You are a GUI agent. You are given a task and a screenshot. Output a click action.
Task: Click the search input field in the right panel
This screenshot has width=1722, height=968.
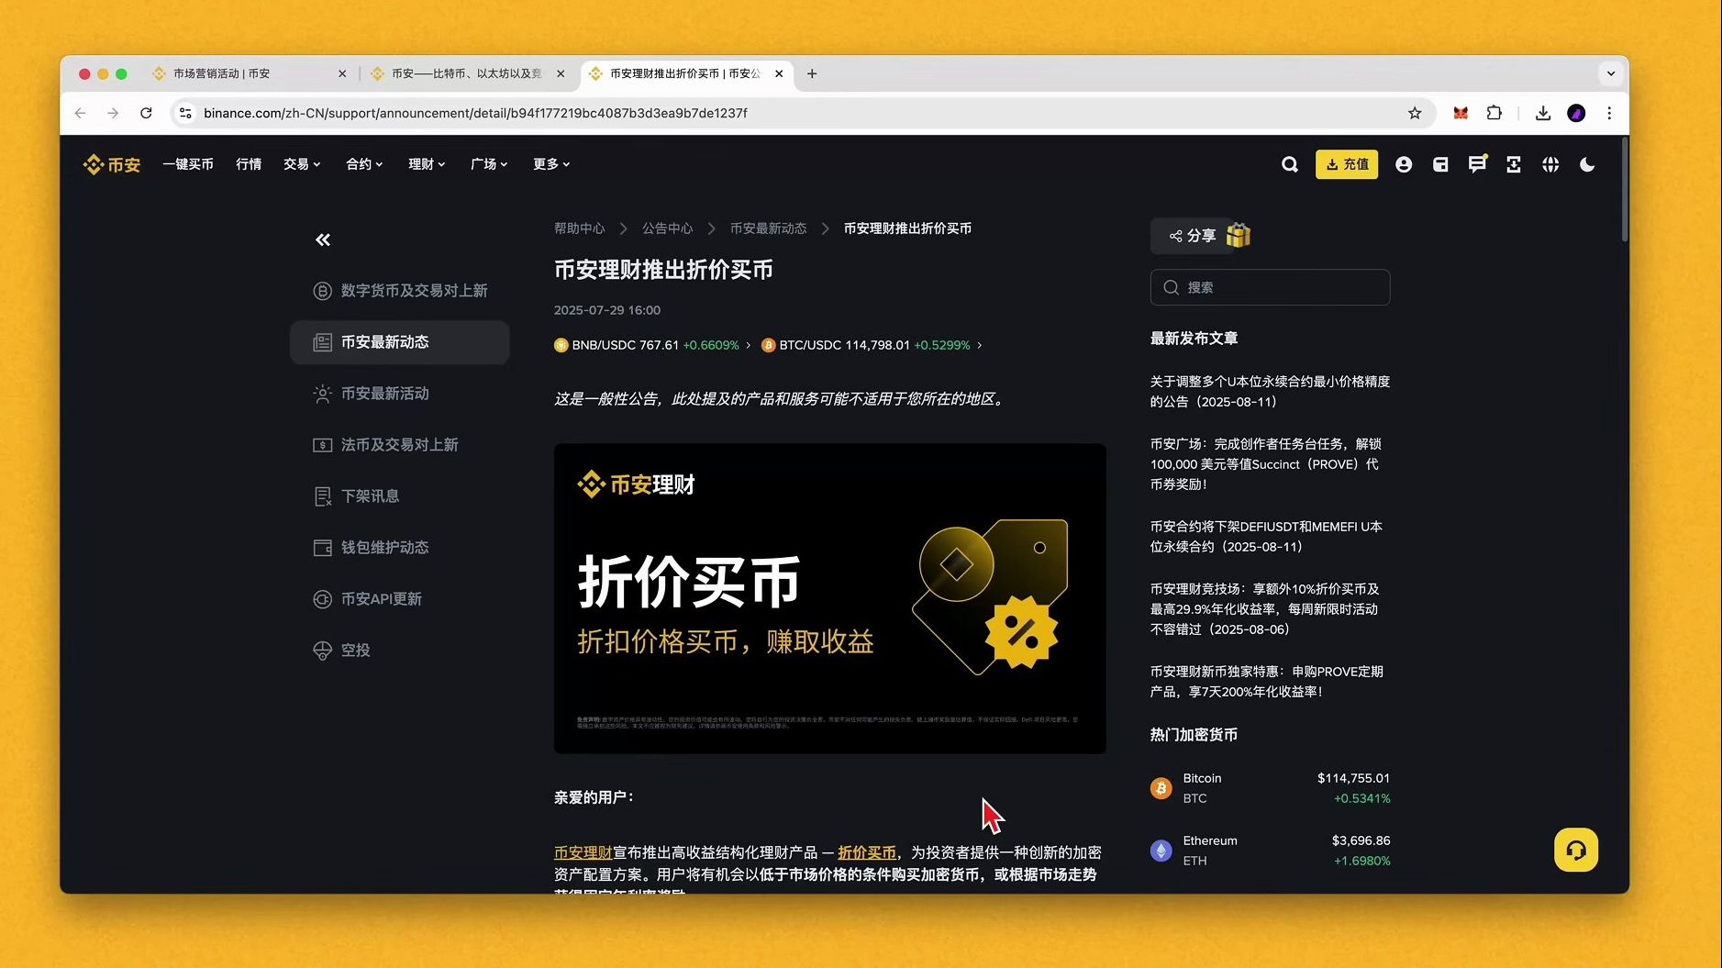tap(1270, 287)
